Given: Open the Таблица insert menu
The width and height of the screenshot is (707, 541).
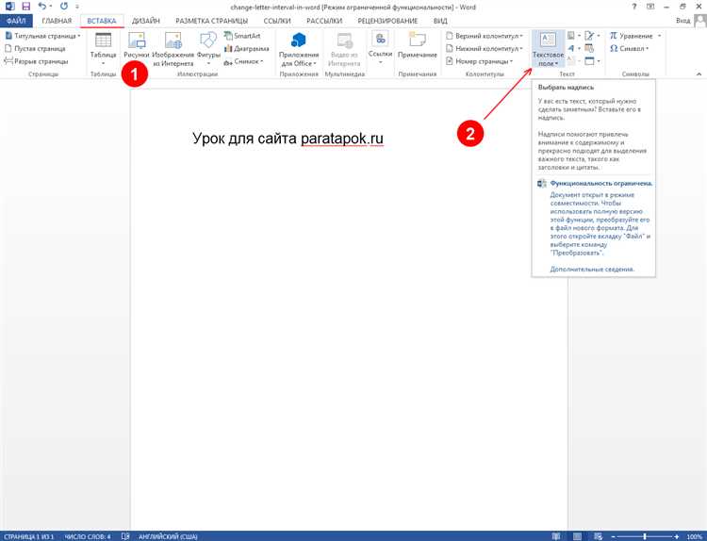Looking at the screenshot, I should coord(104,49).
